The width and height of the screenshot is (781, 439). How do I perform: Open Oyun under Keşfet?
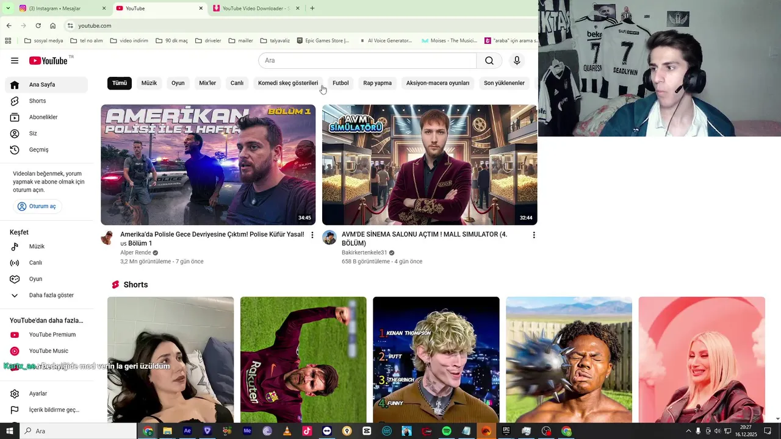[x=46, y=279]
